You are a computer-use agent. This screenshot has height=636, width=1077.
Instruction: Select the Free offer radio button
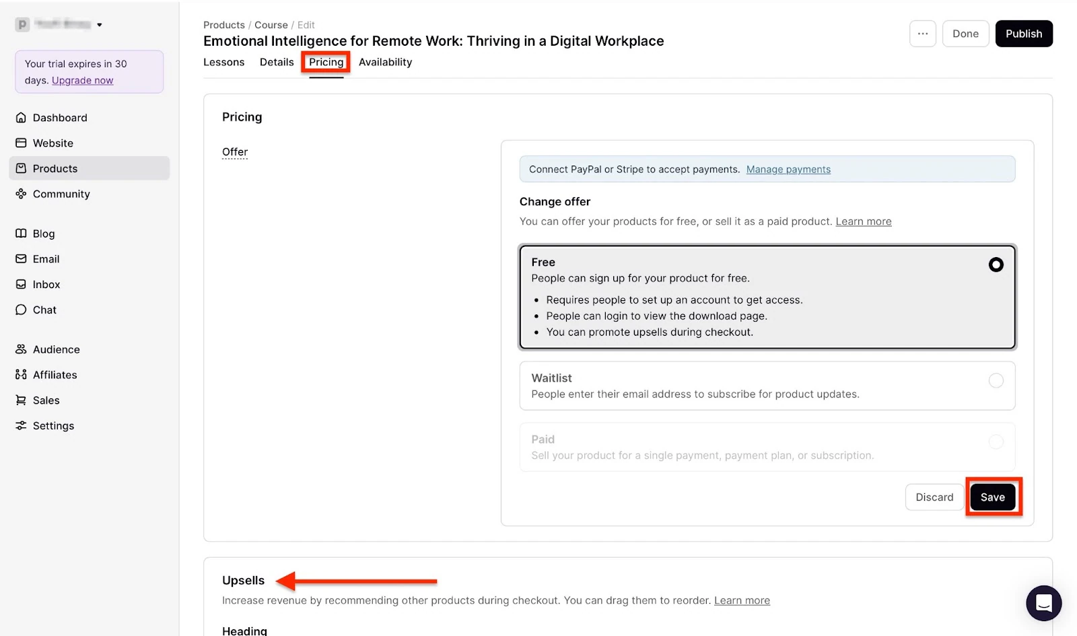click(996, 264)
